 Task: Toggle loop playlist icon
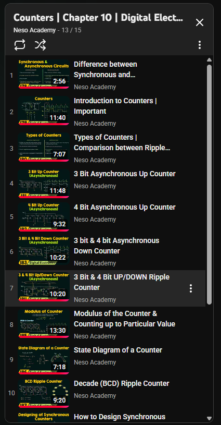pos(20,45)
